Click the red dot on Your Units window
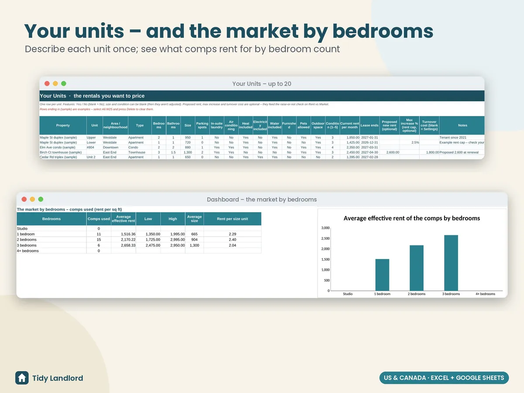Screen dimensions: 524x393 pyautogui.click(x=47, y=83)
